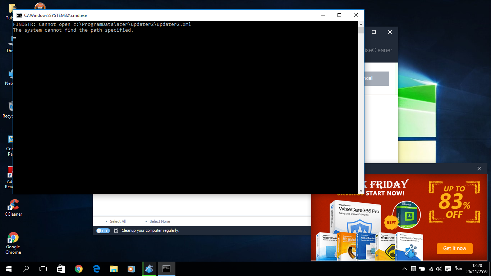
Task: Check the battery power tray icon
Action: (x=422, y=269)
